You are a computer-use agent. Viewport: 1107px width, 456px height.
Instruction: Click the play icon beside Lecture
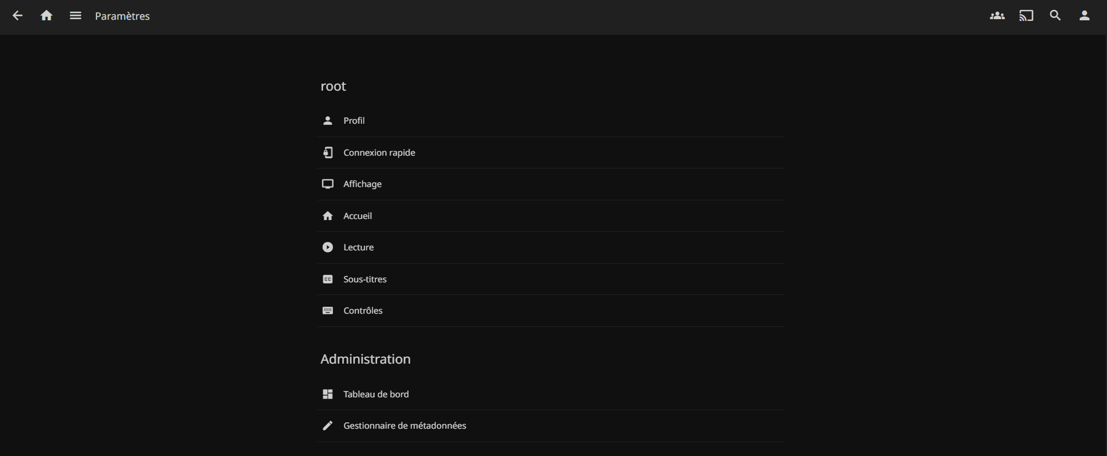[x=328, y=247]
